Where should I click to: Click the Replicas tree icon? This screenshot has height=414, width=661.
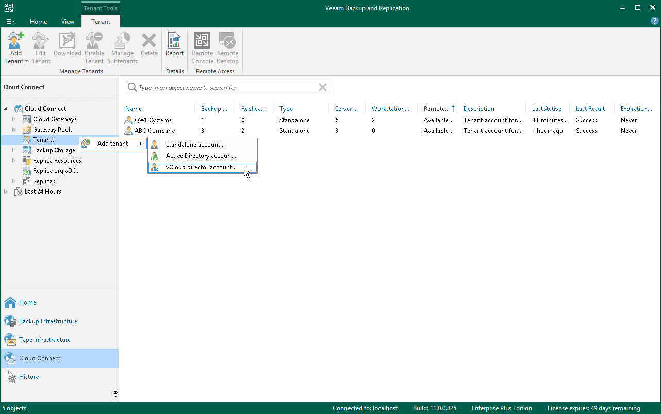(27, 181)
